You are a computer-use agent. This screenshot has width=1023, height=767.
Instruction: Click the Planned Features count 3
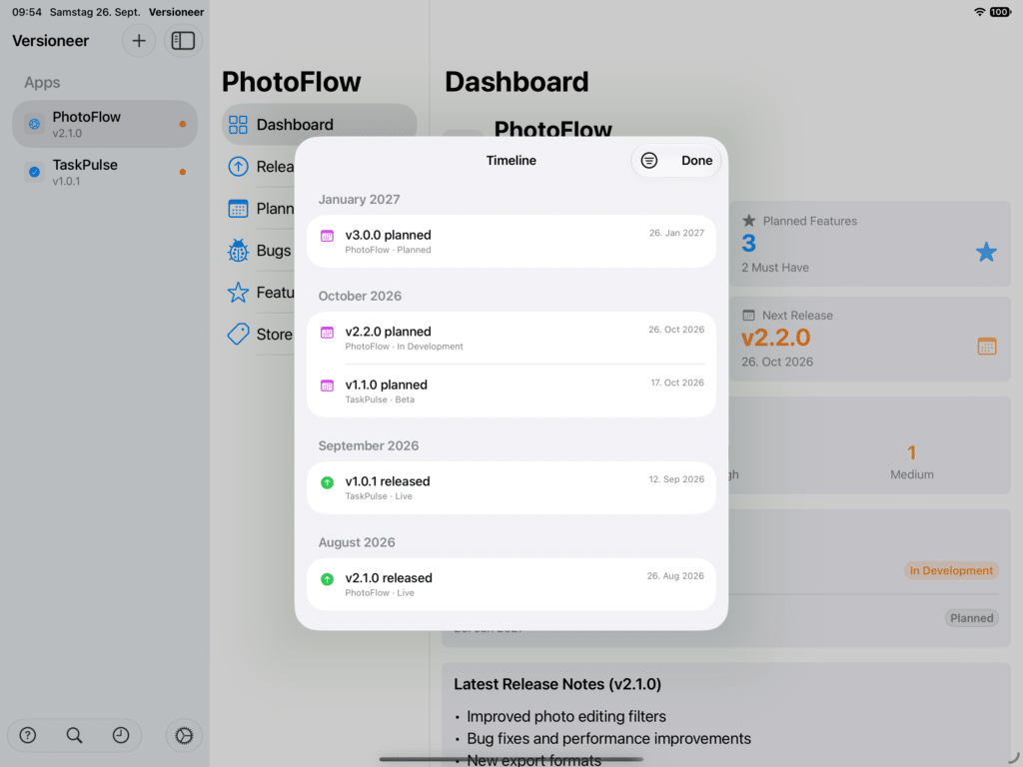(749, 244)
